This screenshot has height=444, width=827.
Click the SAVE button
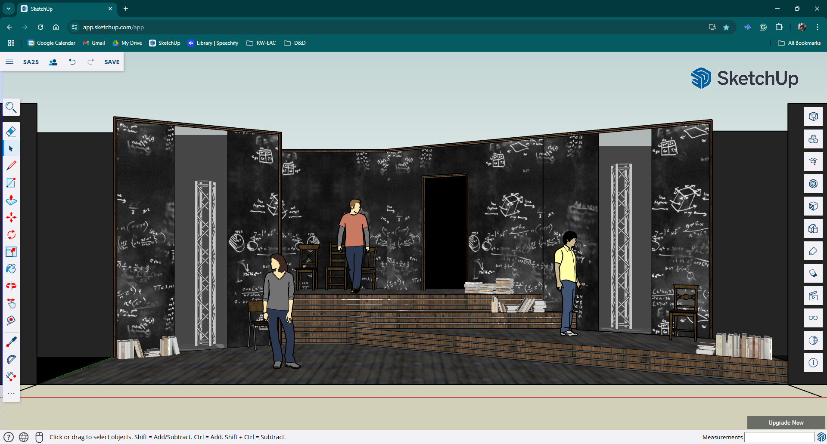point(112,62)
